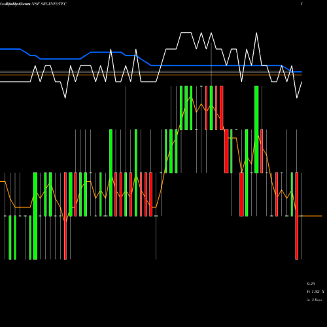327x327 pixels.
Task: Select the 'in 2 Days' label
Action: [314, 300]
